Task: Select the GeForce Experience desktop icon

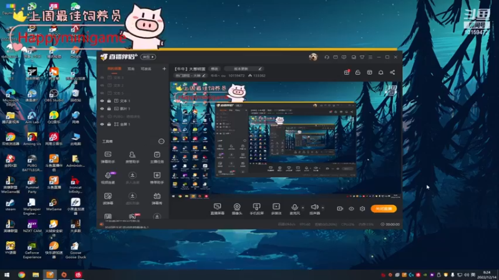Action: coord(32,250)
